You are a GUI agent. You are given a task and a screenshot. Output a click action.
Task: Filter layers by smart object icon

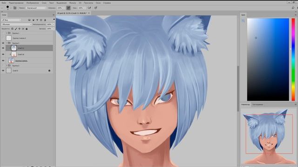tap(45, 20)
